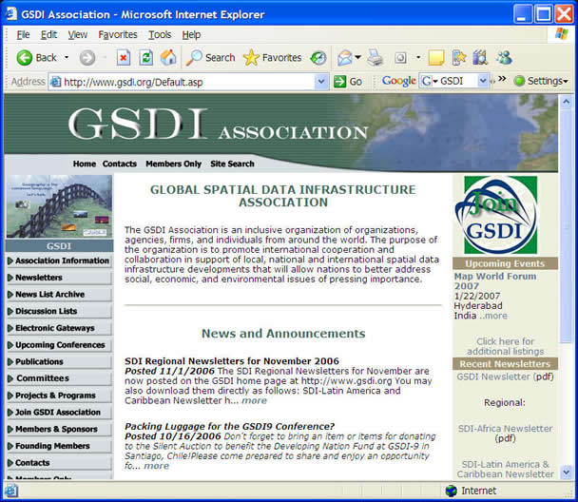The image size is (578, 502).
Task: Open the File menu
Action: [x=23, y=35]
